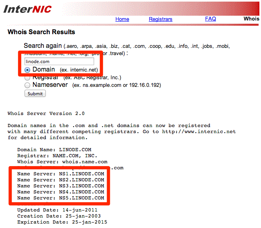Viewport: 261px width, 228px height.
Task: Click the Registrar NAME.COM, INC. line
Action: [x=57, y=156]
